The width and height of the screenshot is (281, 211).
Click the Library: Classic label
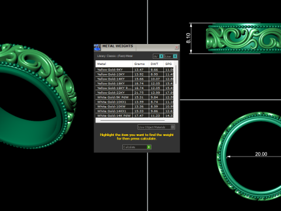coord(115,56)
